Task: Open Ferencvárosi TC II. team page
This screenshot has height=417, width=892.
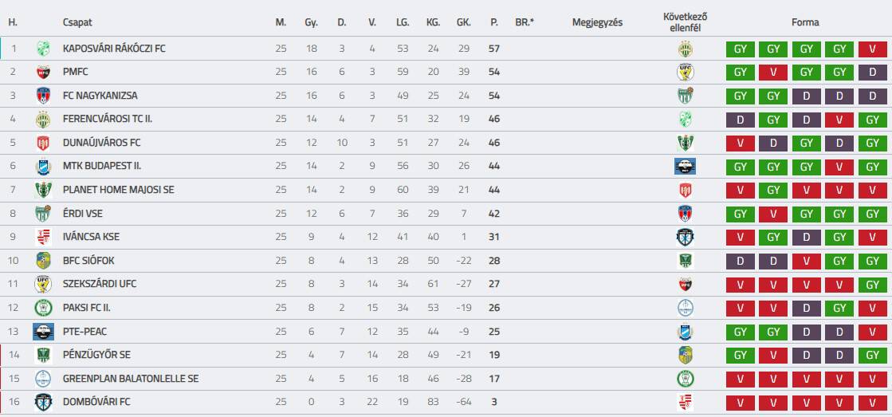Action: coord(106,120)
